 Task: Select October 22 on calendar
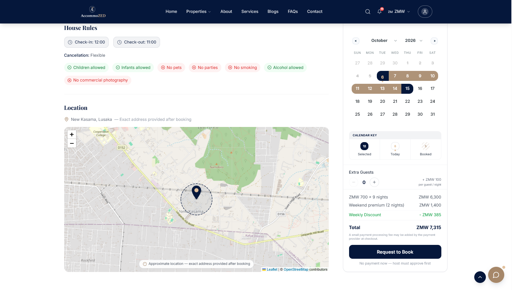coord(407,101)
